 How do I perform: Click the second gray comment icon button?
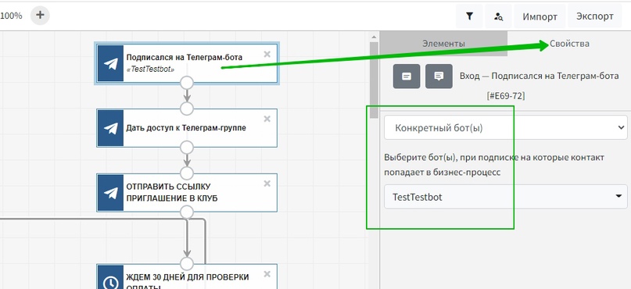tap(439, 76)
